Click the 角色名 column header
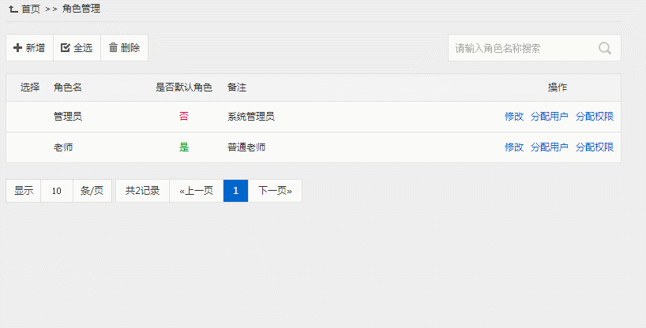Image resolution: width=646 pixels, height=328 pixels. pos(68,88)
